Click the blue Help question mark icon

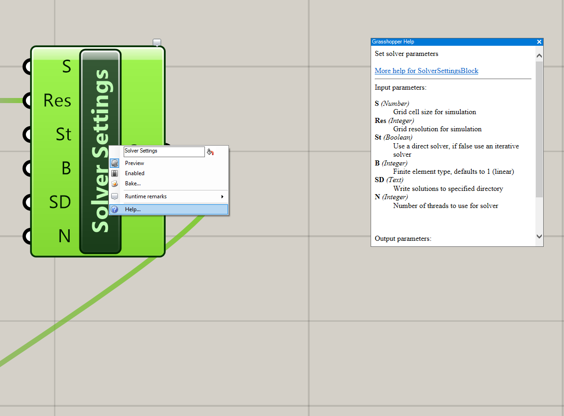[x=115, y=209]
